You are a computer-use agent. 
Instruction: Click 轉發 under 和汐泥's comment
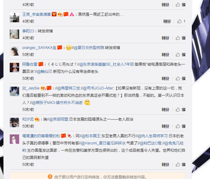[x=165, y=126]
